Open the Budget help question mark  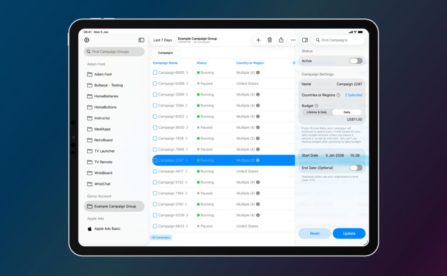pos(316,105)
